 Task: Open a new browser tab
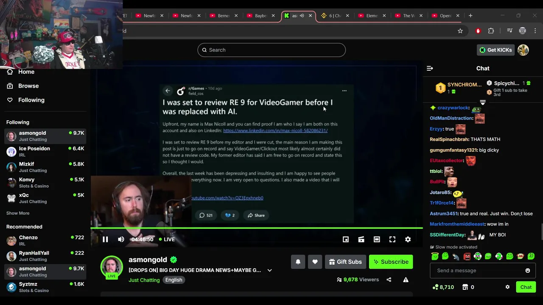coord(470,16)
